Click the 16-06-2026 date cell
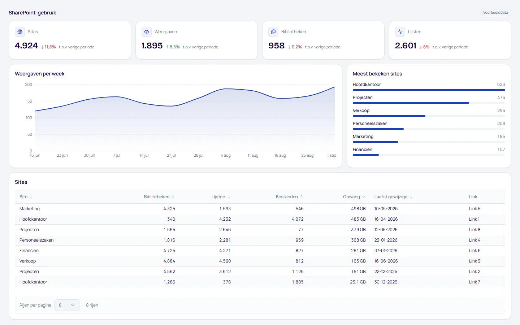The image size is (520, 325). [386, 261]
